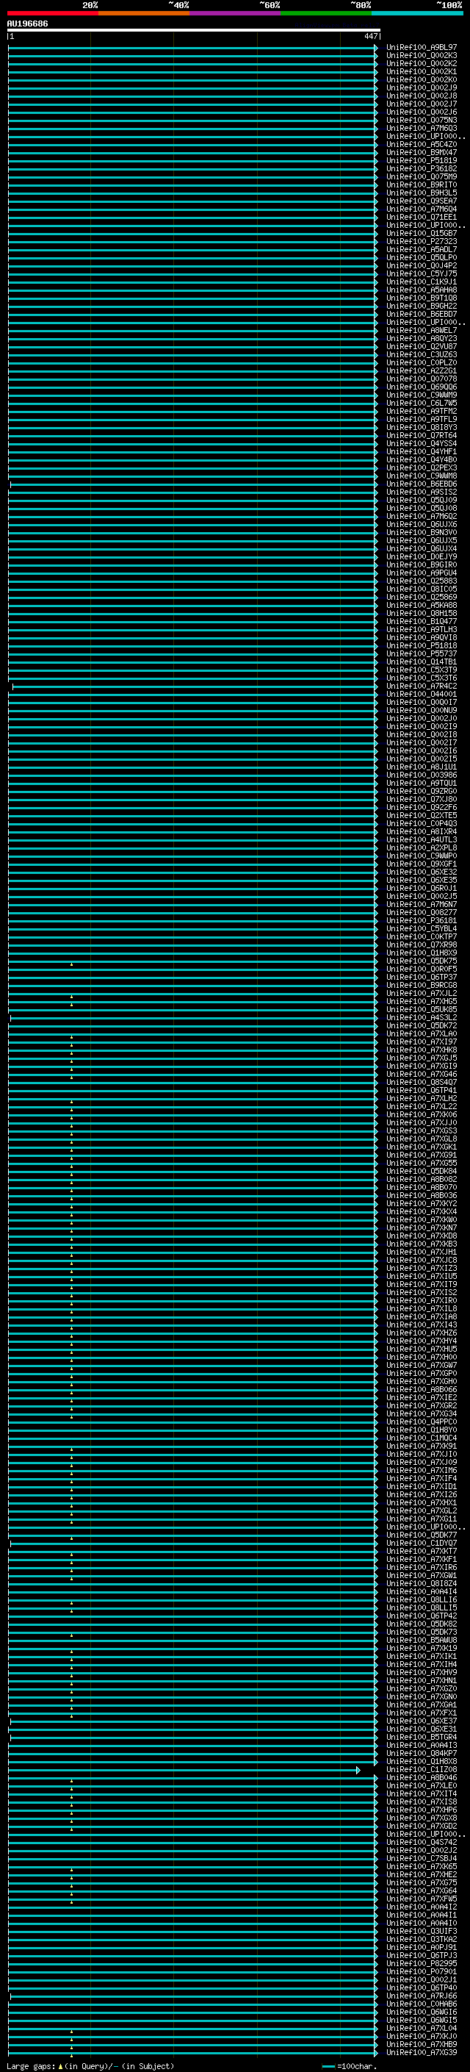Viewport: 470px width, 2072px height.
Task: Click the alignment bar of UniRef100_A9BL97
Action: click(x=193, y=48)
